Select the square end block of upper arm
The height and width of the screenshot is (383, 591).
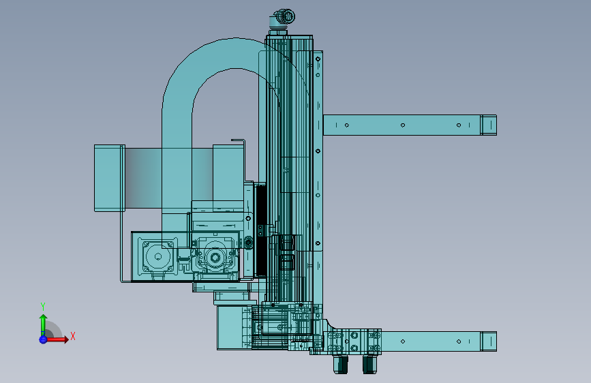click(489, 125)
